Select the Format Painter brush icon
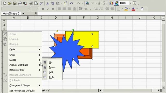Screen dimensions: 166x93 tap(65, 3)
